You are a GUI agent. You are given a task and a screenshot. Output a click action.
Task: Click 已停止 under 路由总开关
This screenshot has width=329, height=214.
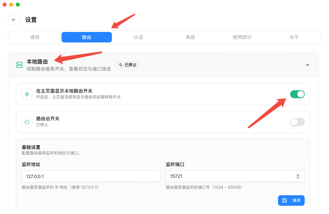(x=42, y=125)
